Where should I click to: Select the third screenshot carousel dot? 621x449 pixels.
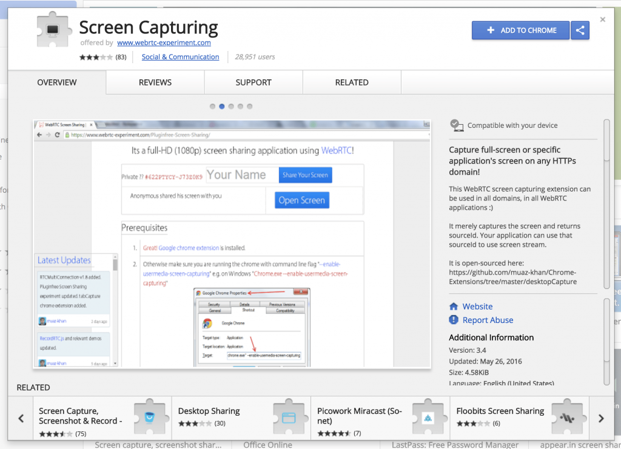tap(231, 107)
